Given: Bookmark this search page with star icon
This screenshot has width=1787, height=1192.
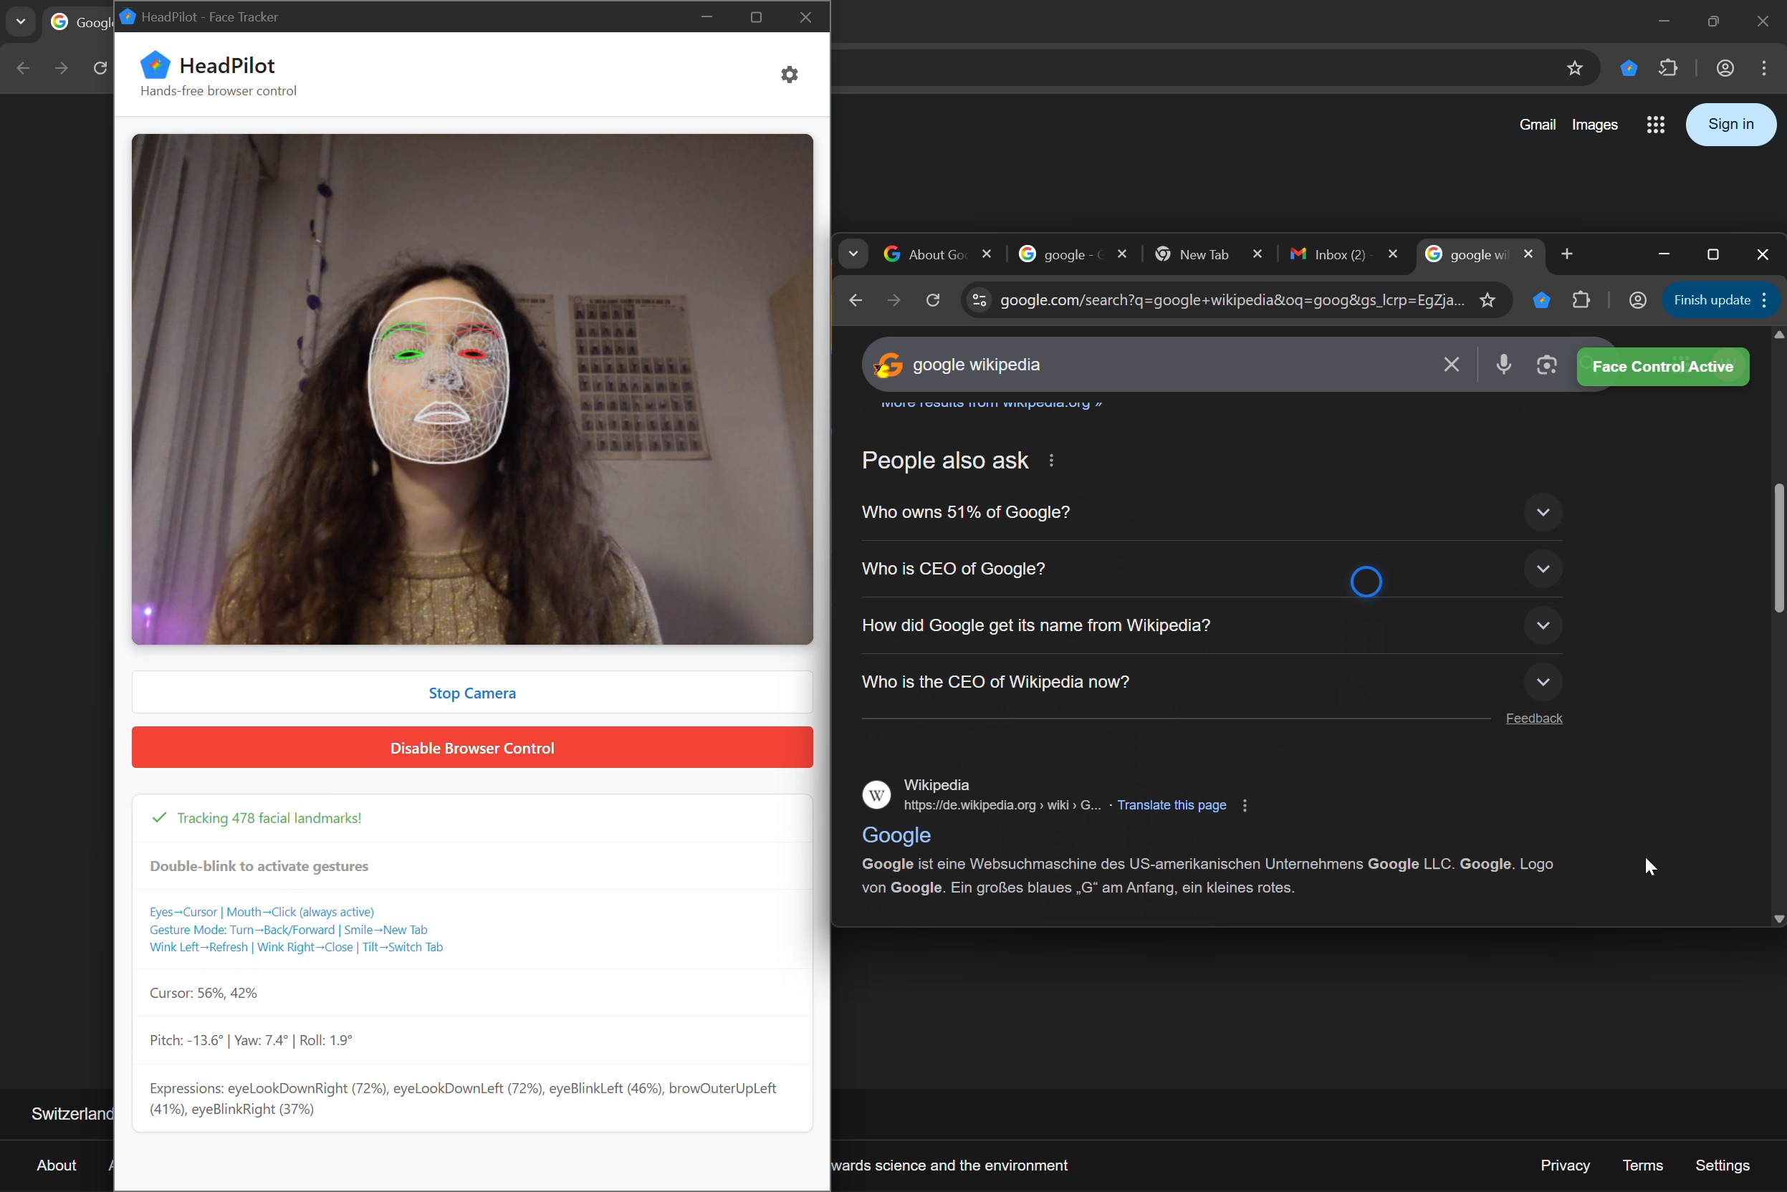Looking at the screenshot, I should pos(1487,300).
